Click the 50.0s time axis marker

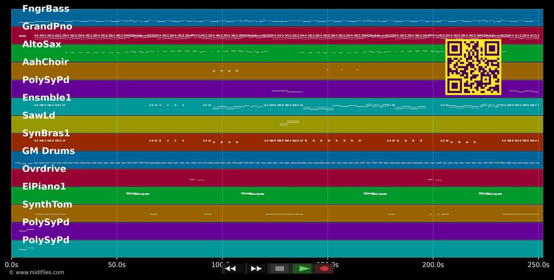[117, 265]
